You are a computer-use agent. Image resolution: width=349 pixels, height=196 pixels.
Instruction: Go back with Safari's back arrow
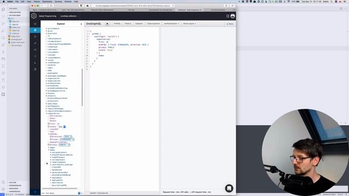click(x=41, y=6)
